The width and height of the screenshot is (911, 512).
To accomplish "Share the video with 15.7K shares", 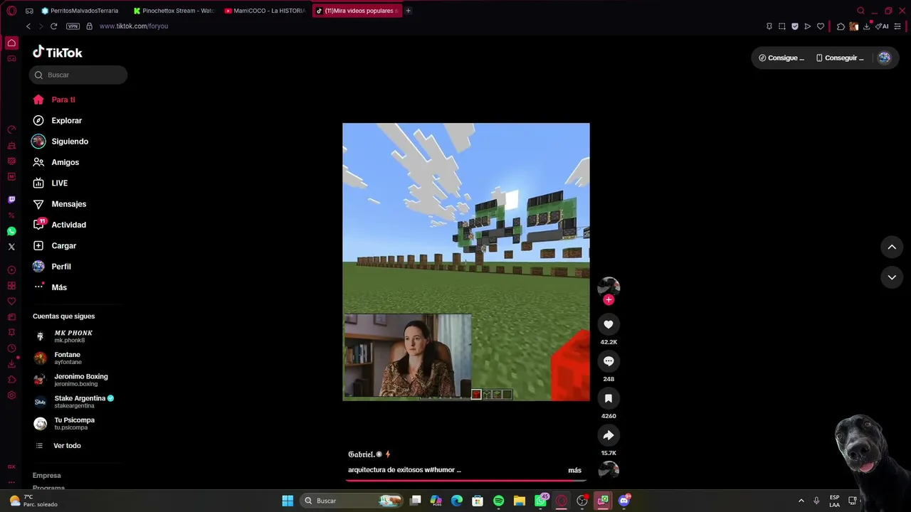I will 609,435.
